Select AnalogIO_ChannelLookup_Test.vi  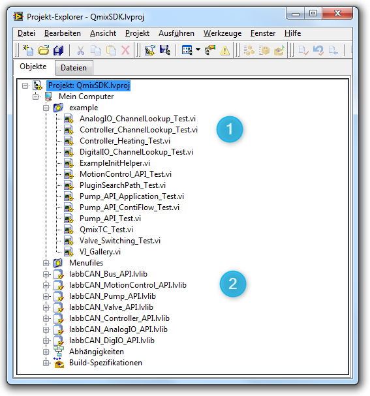(x=138, y=119)
